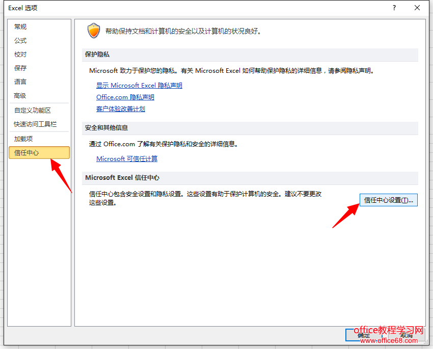Click the Help question mark icon
This screenshot has height=349, width=433.
tap(394, 8)
